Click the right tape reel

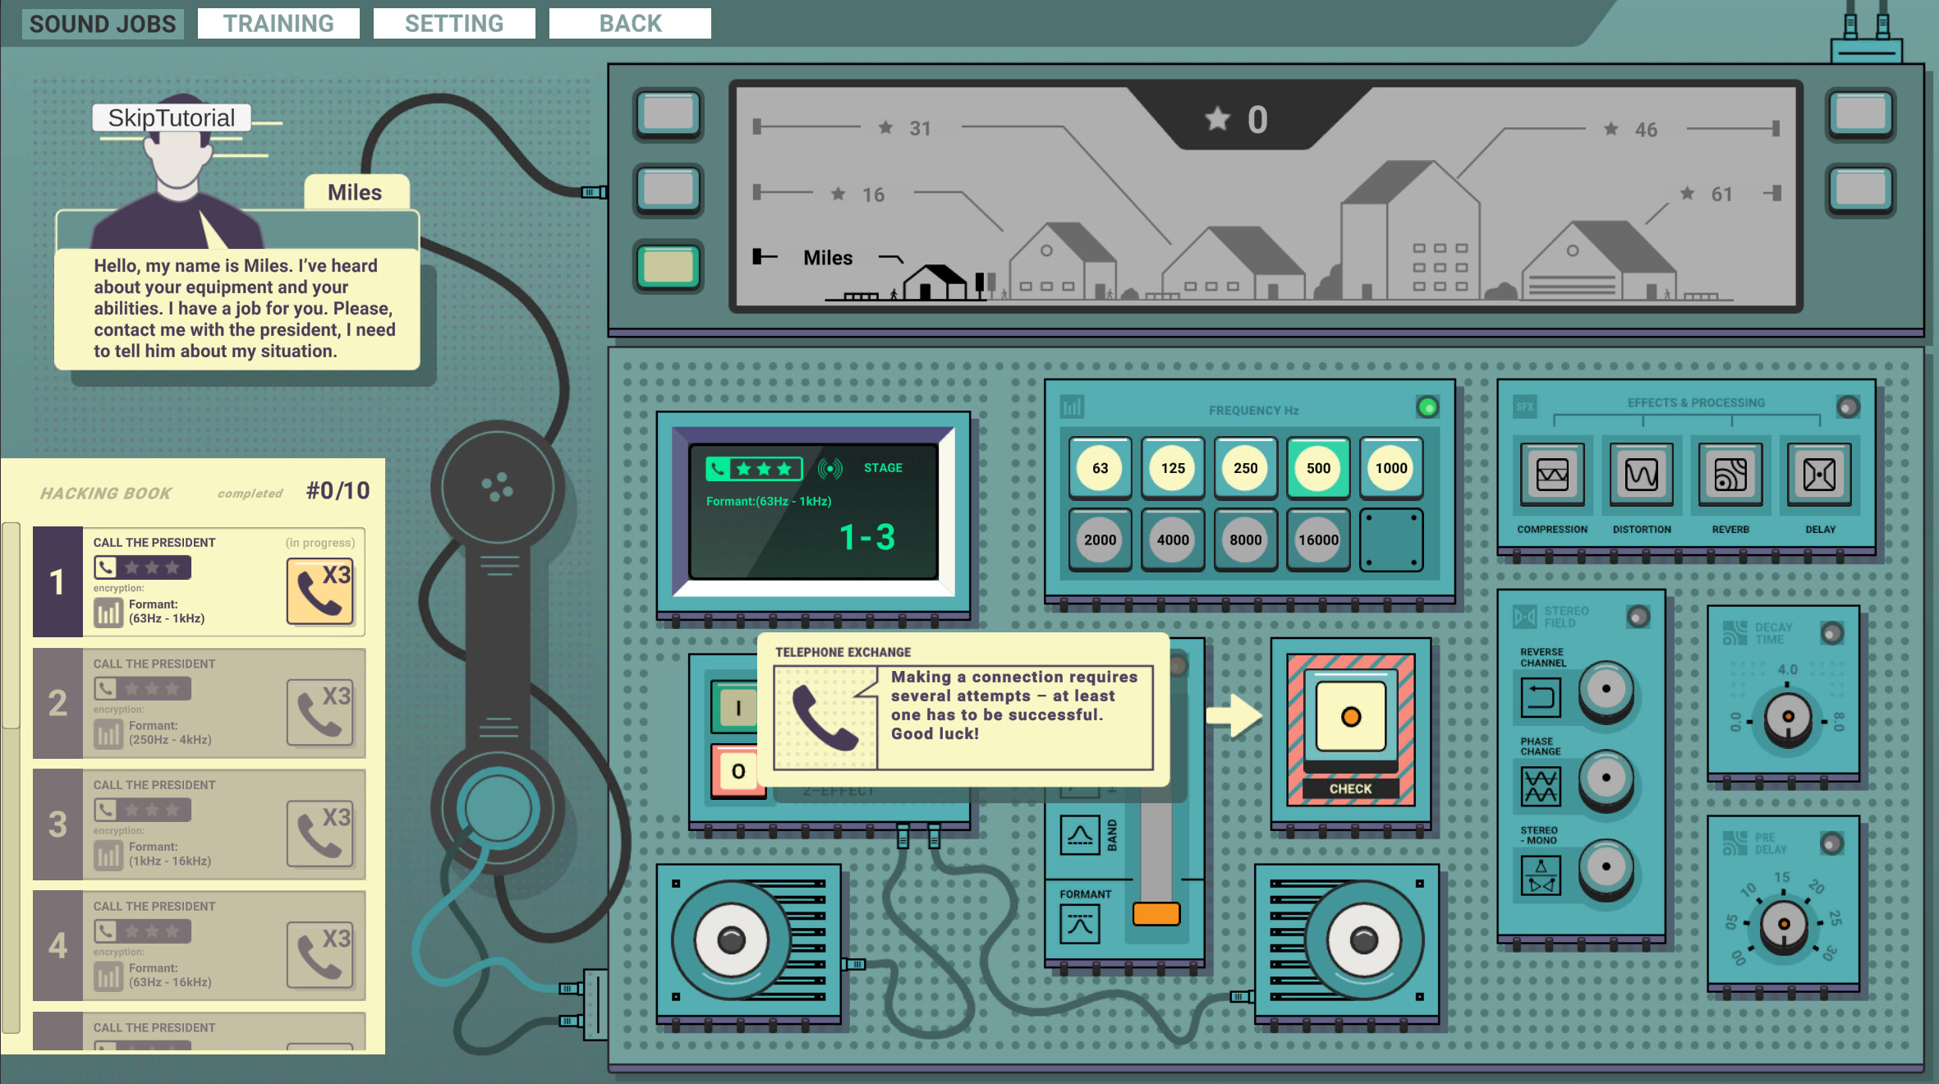click(x=1364, y=939)
